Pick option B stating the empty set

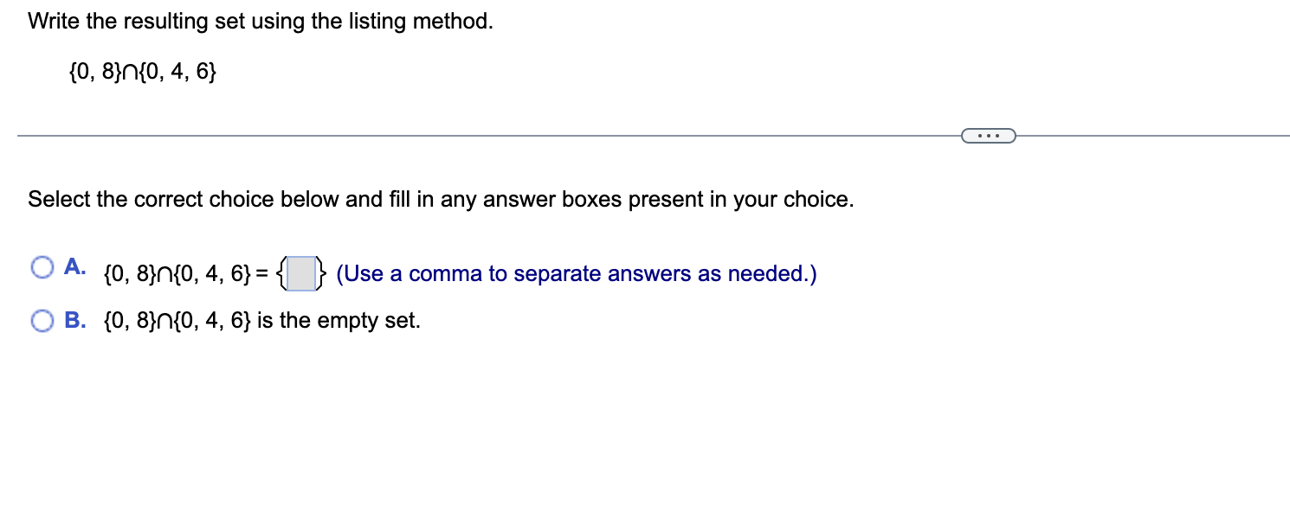[x=42, y=320]
